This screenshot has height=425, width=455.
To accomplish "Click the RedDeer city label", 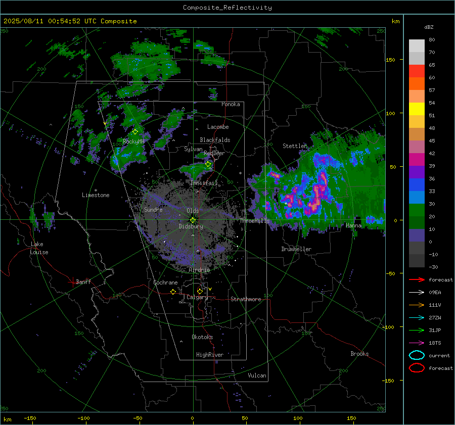I will tap(214, 153).
